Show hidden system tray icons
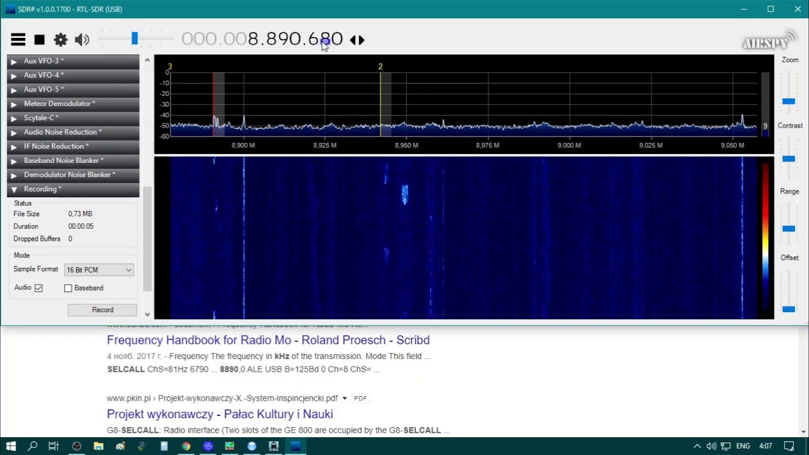This screenshot has width=809, height=455. (697, 446)
